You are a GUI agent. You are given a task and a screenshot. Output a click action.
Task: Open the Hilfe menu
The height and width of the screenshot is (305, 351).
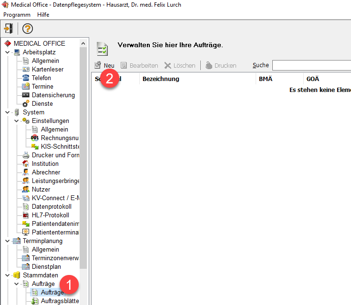[x=43, y=15]
